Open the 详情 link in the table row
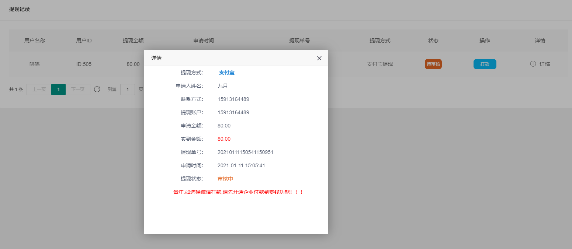Viewport: 572px width, 249px height. (x=545, y=64)
